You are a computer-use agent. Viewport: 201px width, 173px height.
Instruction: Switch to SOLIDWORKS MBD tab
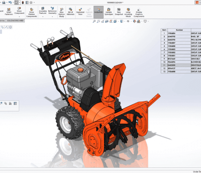(x=15, y=21)
